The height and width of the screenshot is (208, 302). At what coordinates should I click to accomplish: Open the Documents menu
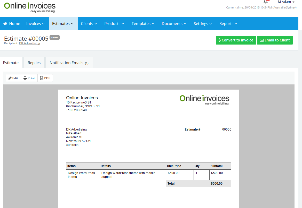click(x=174, y=23)
